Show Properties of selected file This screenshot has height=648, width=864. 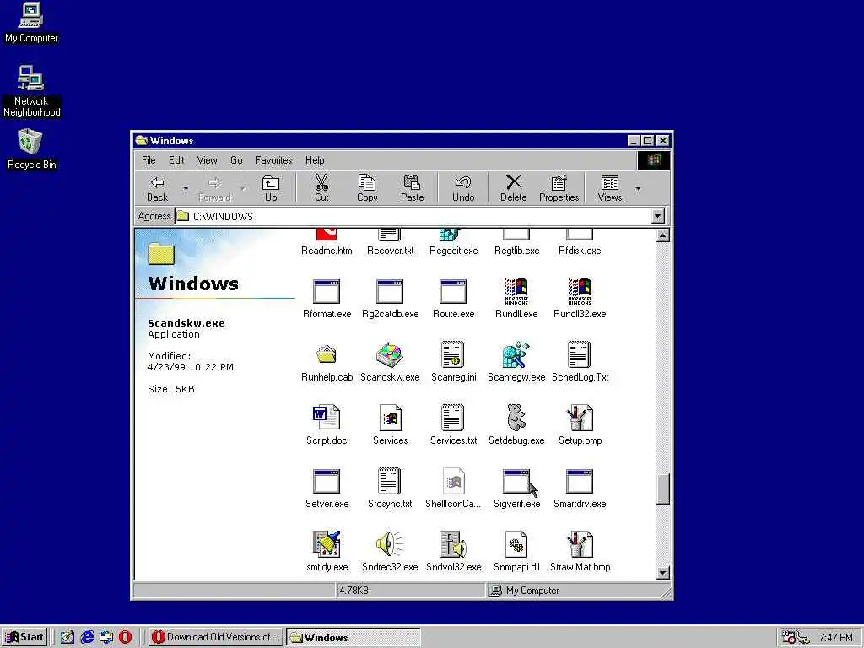[x=559, y=188]
